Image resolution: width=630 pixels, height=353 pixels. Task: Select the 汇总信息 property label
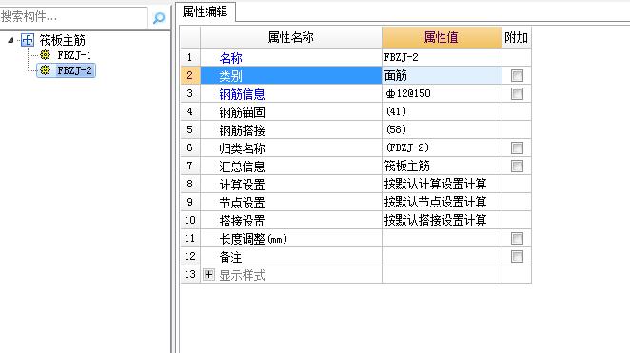242,167
